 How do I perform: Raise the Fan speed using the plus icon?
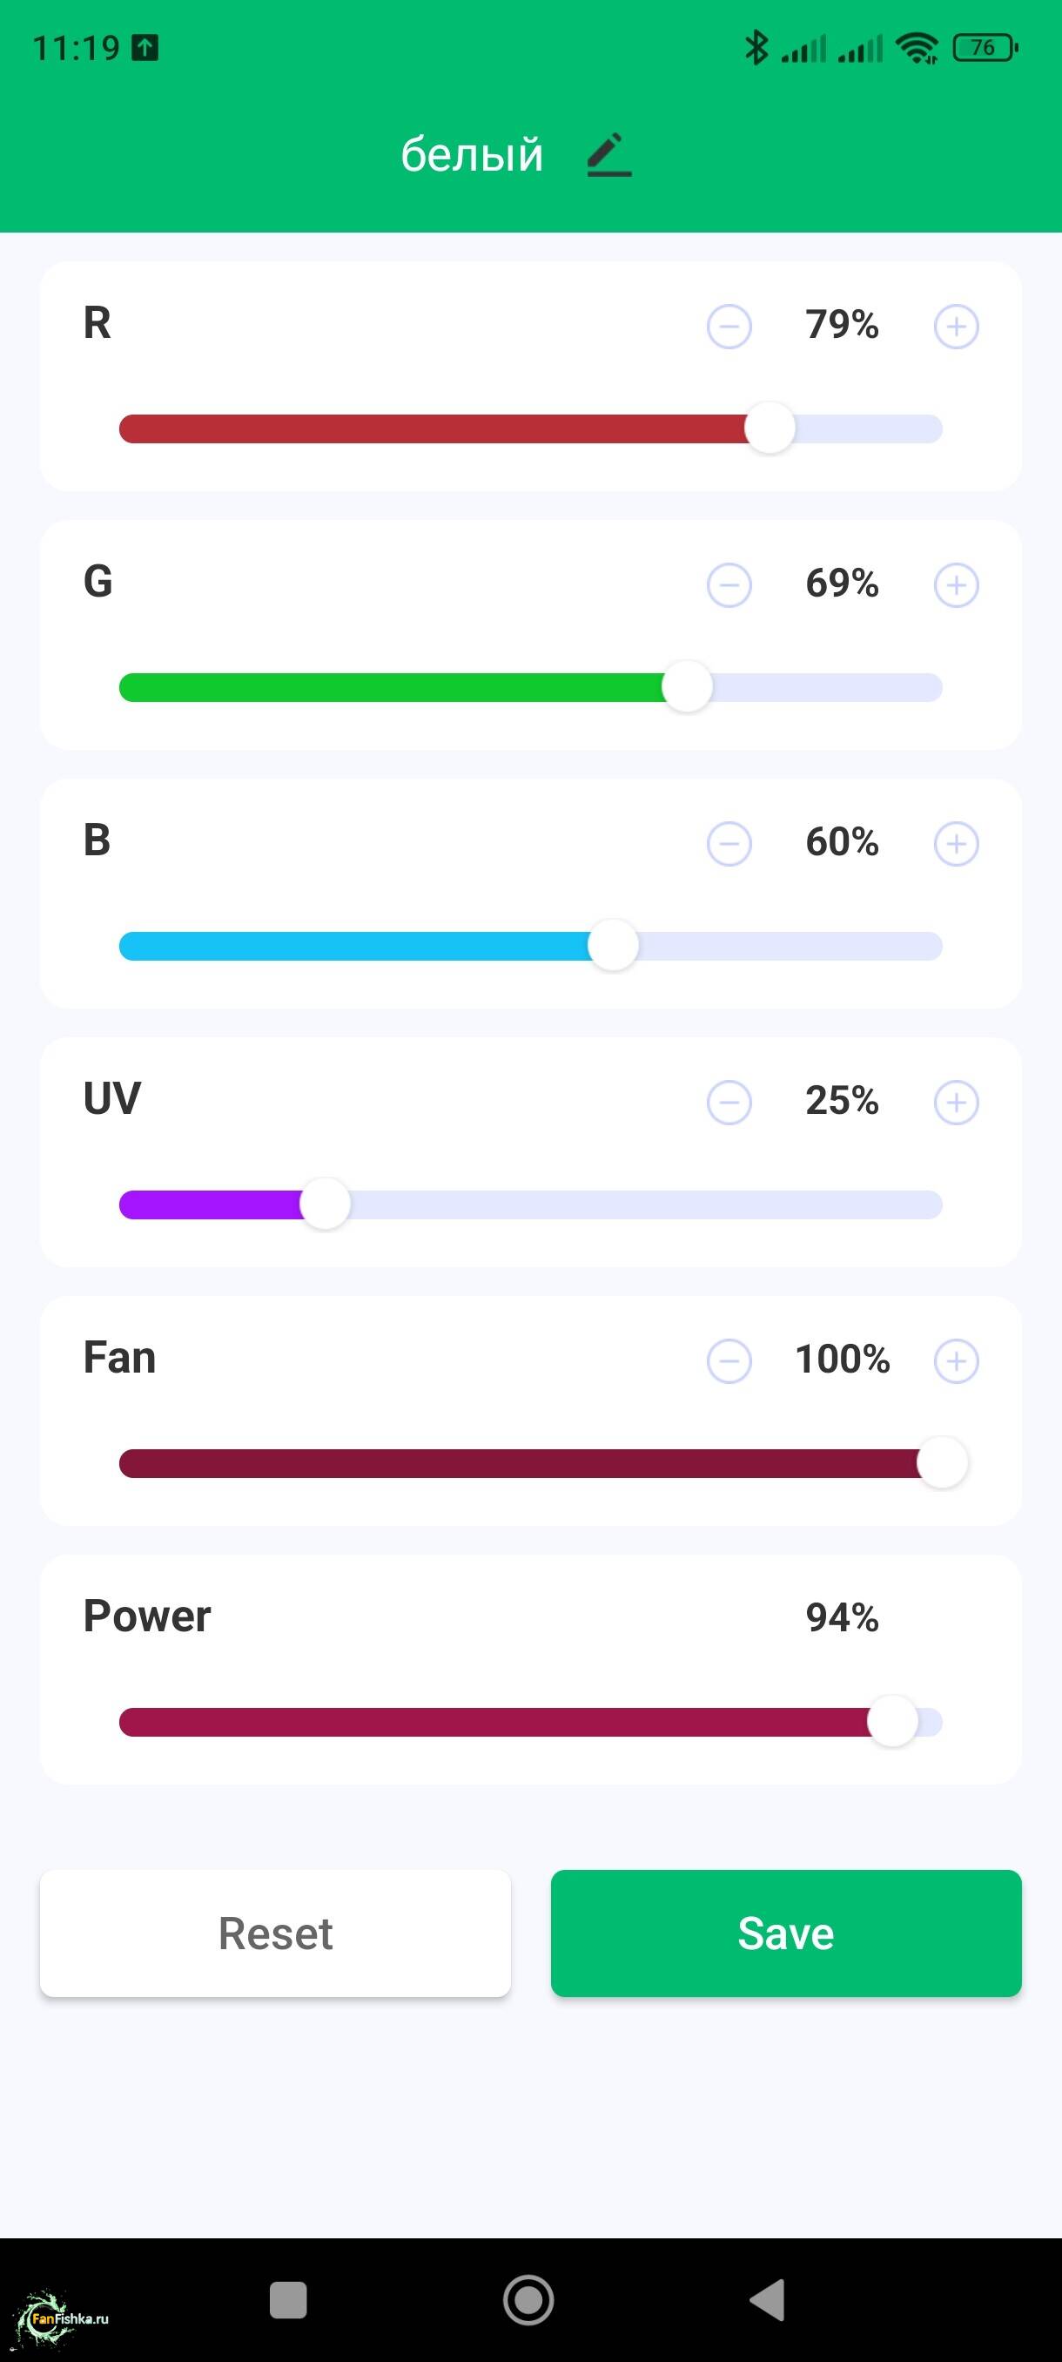(x=956, y=1360)
